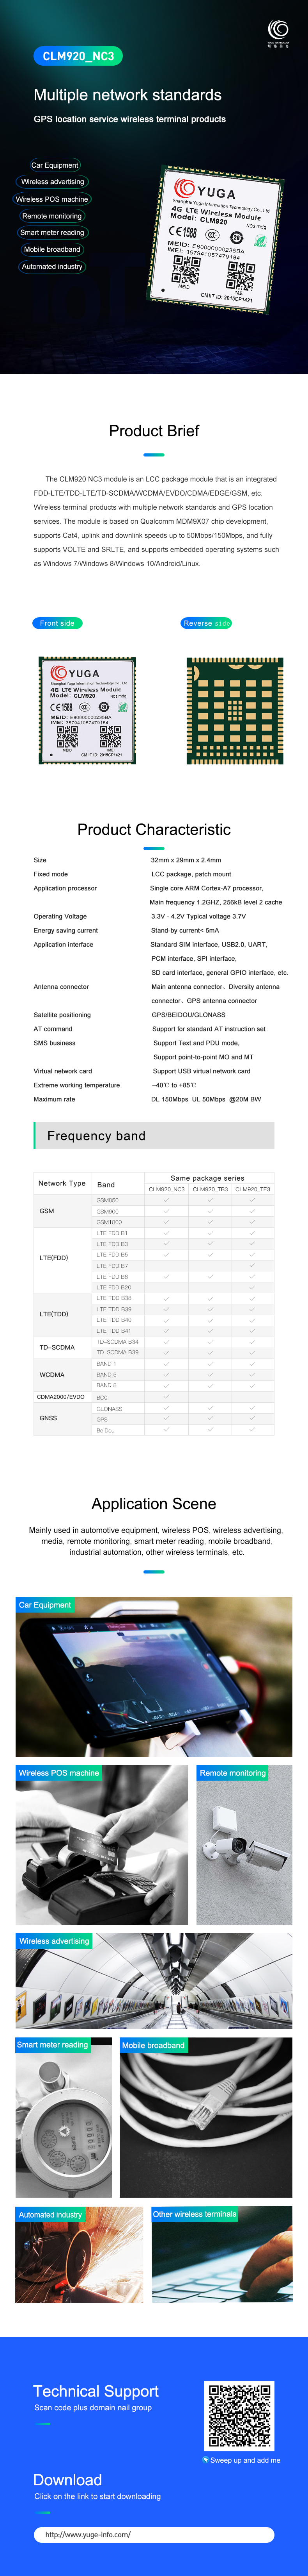Click the small icon beside Sweep up text
The image size is (308, 2576).
click(205, 2459)
